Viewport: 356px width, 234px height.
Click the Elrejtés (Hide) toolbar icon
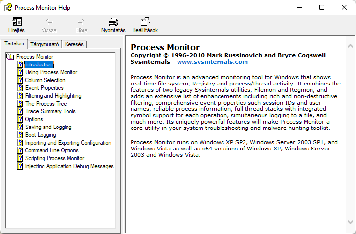point(16,22)
